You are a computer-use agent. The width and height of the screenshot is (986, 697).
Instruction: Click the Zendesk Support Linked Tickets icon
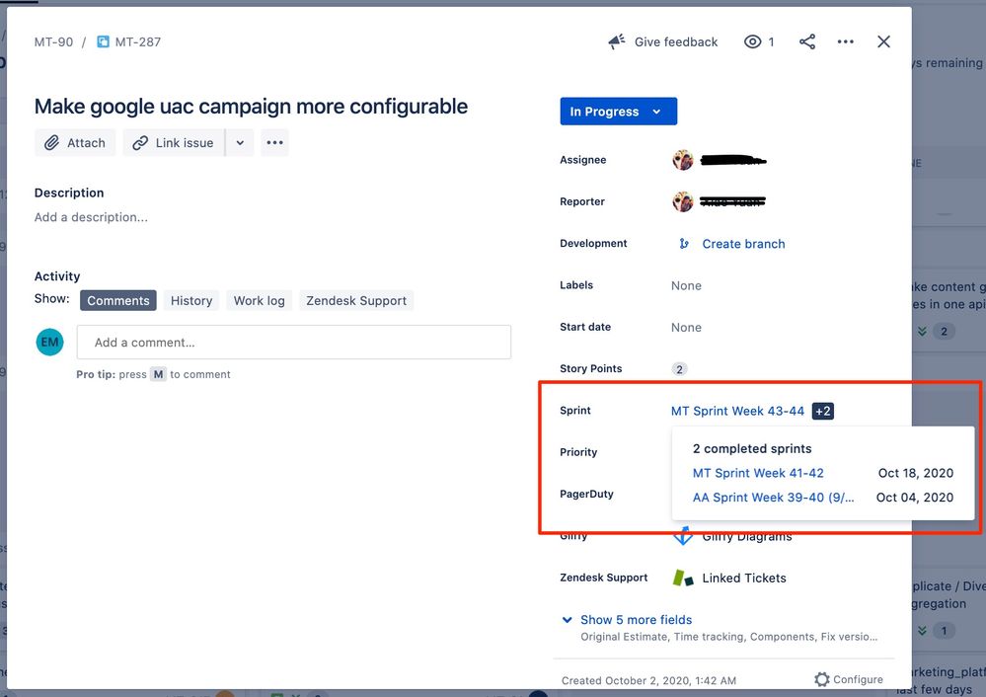point(683,578)
